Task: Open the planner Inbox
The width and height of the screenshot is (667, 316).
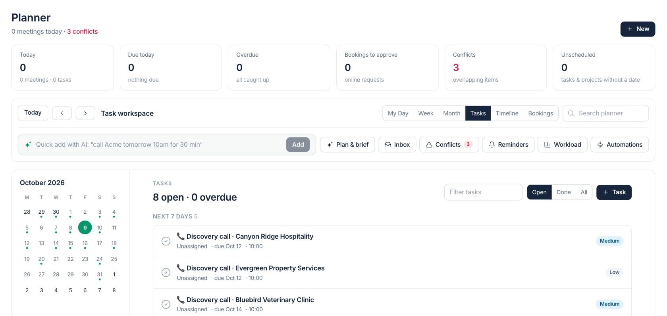Action: point(397,145)
